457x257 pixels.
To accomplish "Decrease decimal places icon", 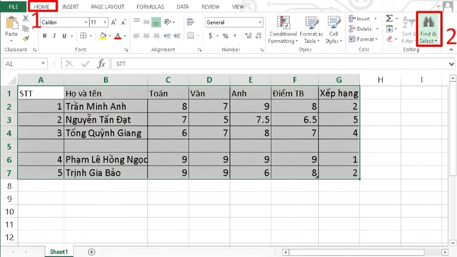I will [259, 35].
